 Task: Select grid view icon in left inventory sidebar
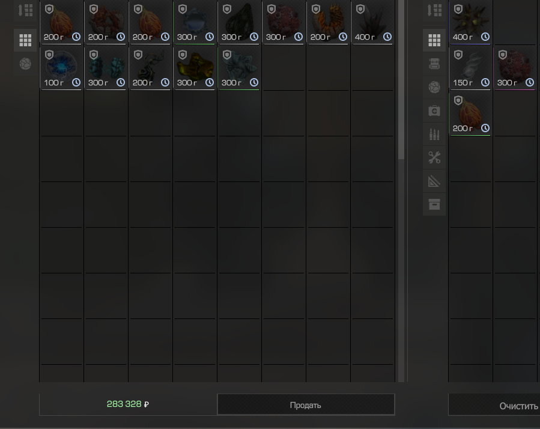(25, 40)
